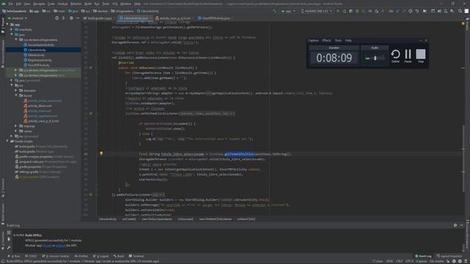Image resolution: width=470 pixels, height=264 pixels.
Task: Expand the values folder node
Action: (16, 131)
